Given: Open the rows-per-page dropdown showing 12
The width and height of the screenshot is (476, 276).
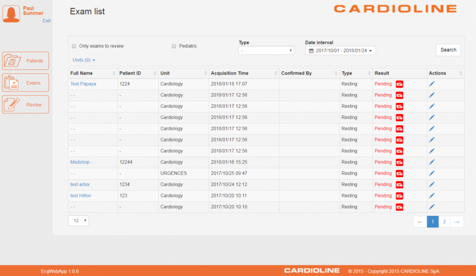Looking at the screenshot, I should pyautogui.click(x=79, y=221).
